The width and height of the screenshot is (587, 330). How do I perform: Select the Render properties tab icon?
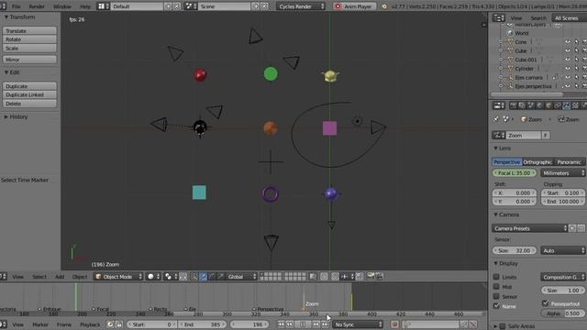coord(513,106)
